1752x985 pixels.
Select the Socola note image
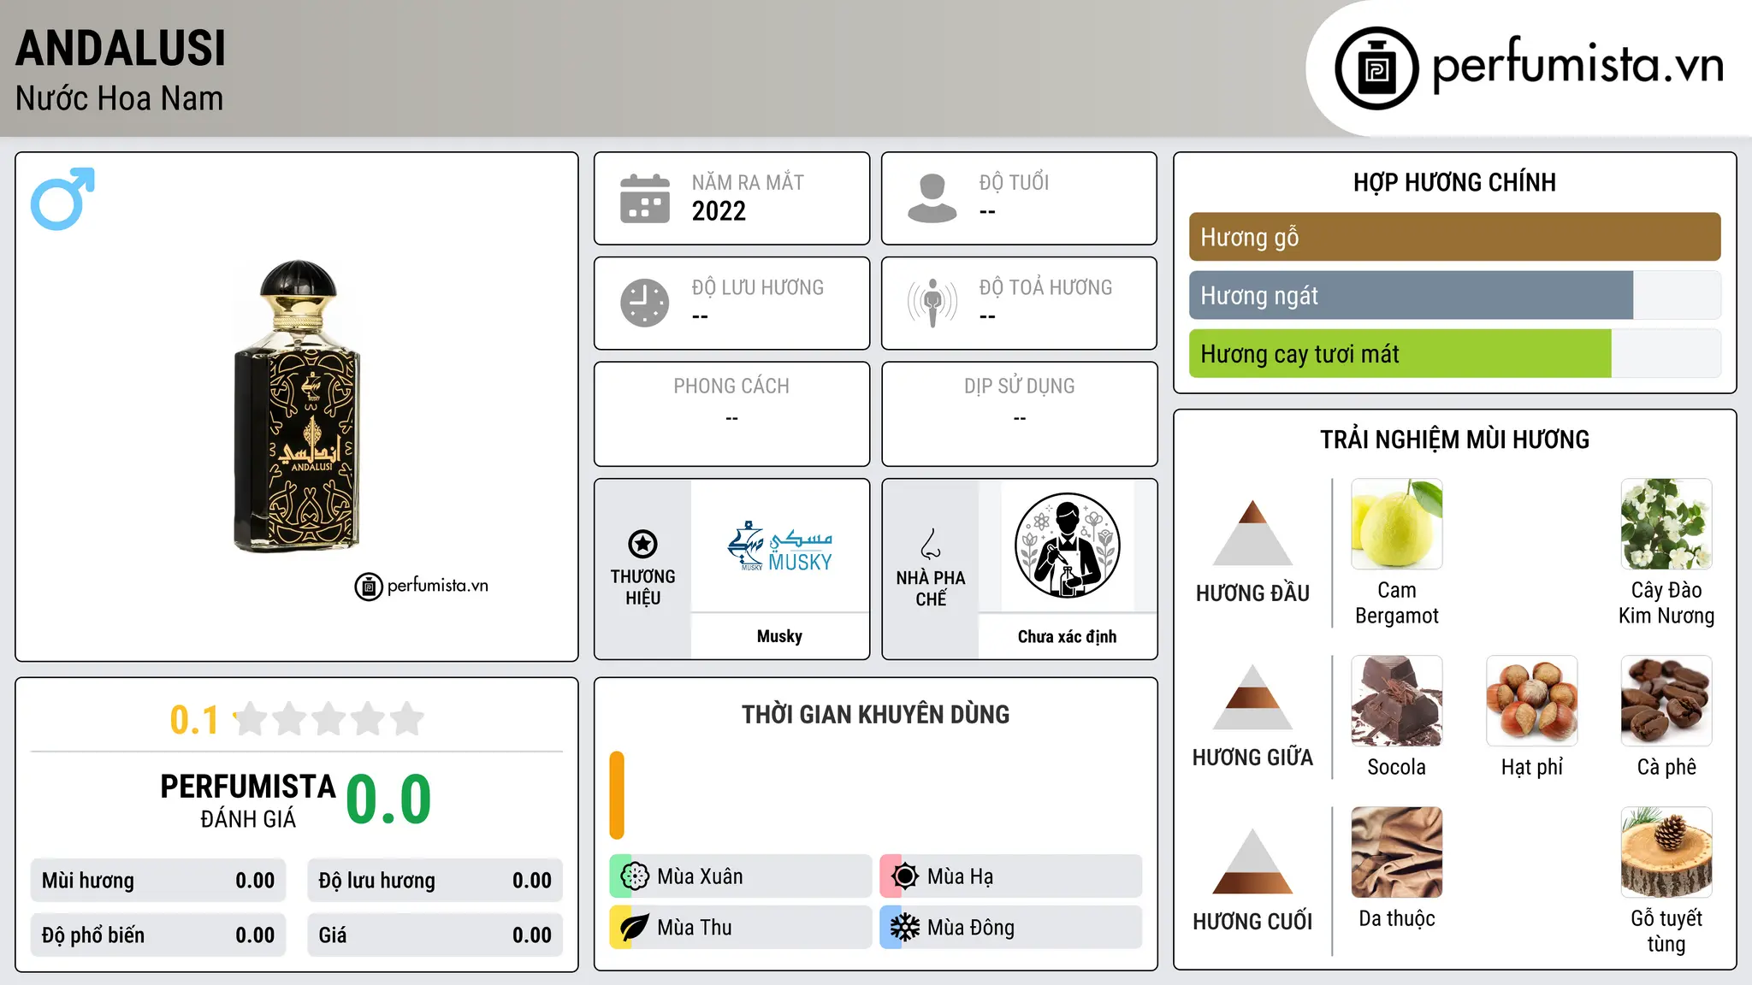pyautogui.click(x=1397, y=701)
